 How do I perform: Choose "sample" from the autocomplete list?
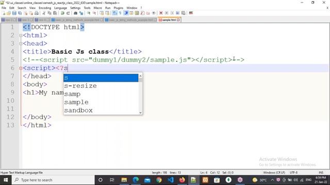click(101, 102)
